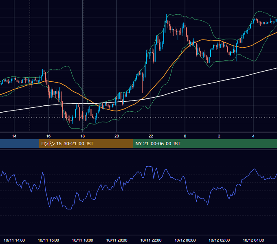Screen dimensions: 277x244
Task: Click the 10/11 14:00 date label
Action: tap(14, 240)
